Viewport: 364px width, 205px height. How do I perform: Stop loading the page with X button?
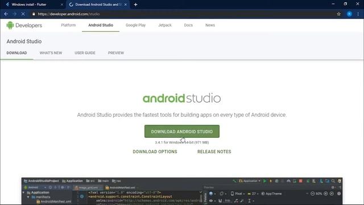click(x=23, y=14)
